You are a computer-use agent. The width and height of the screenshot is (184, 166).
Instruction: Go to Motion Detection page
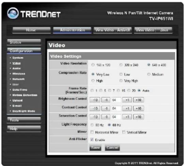[25, 95]
